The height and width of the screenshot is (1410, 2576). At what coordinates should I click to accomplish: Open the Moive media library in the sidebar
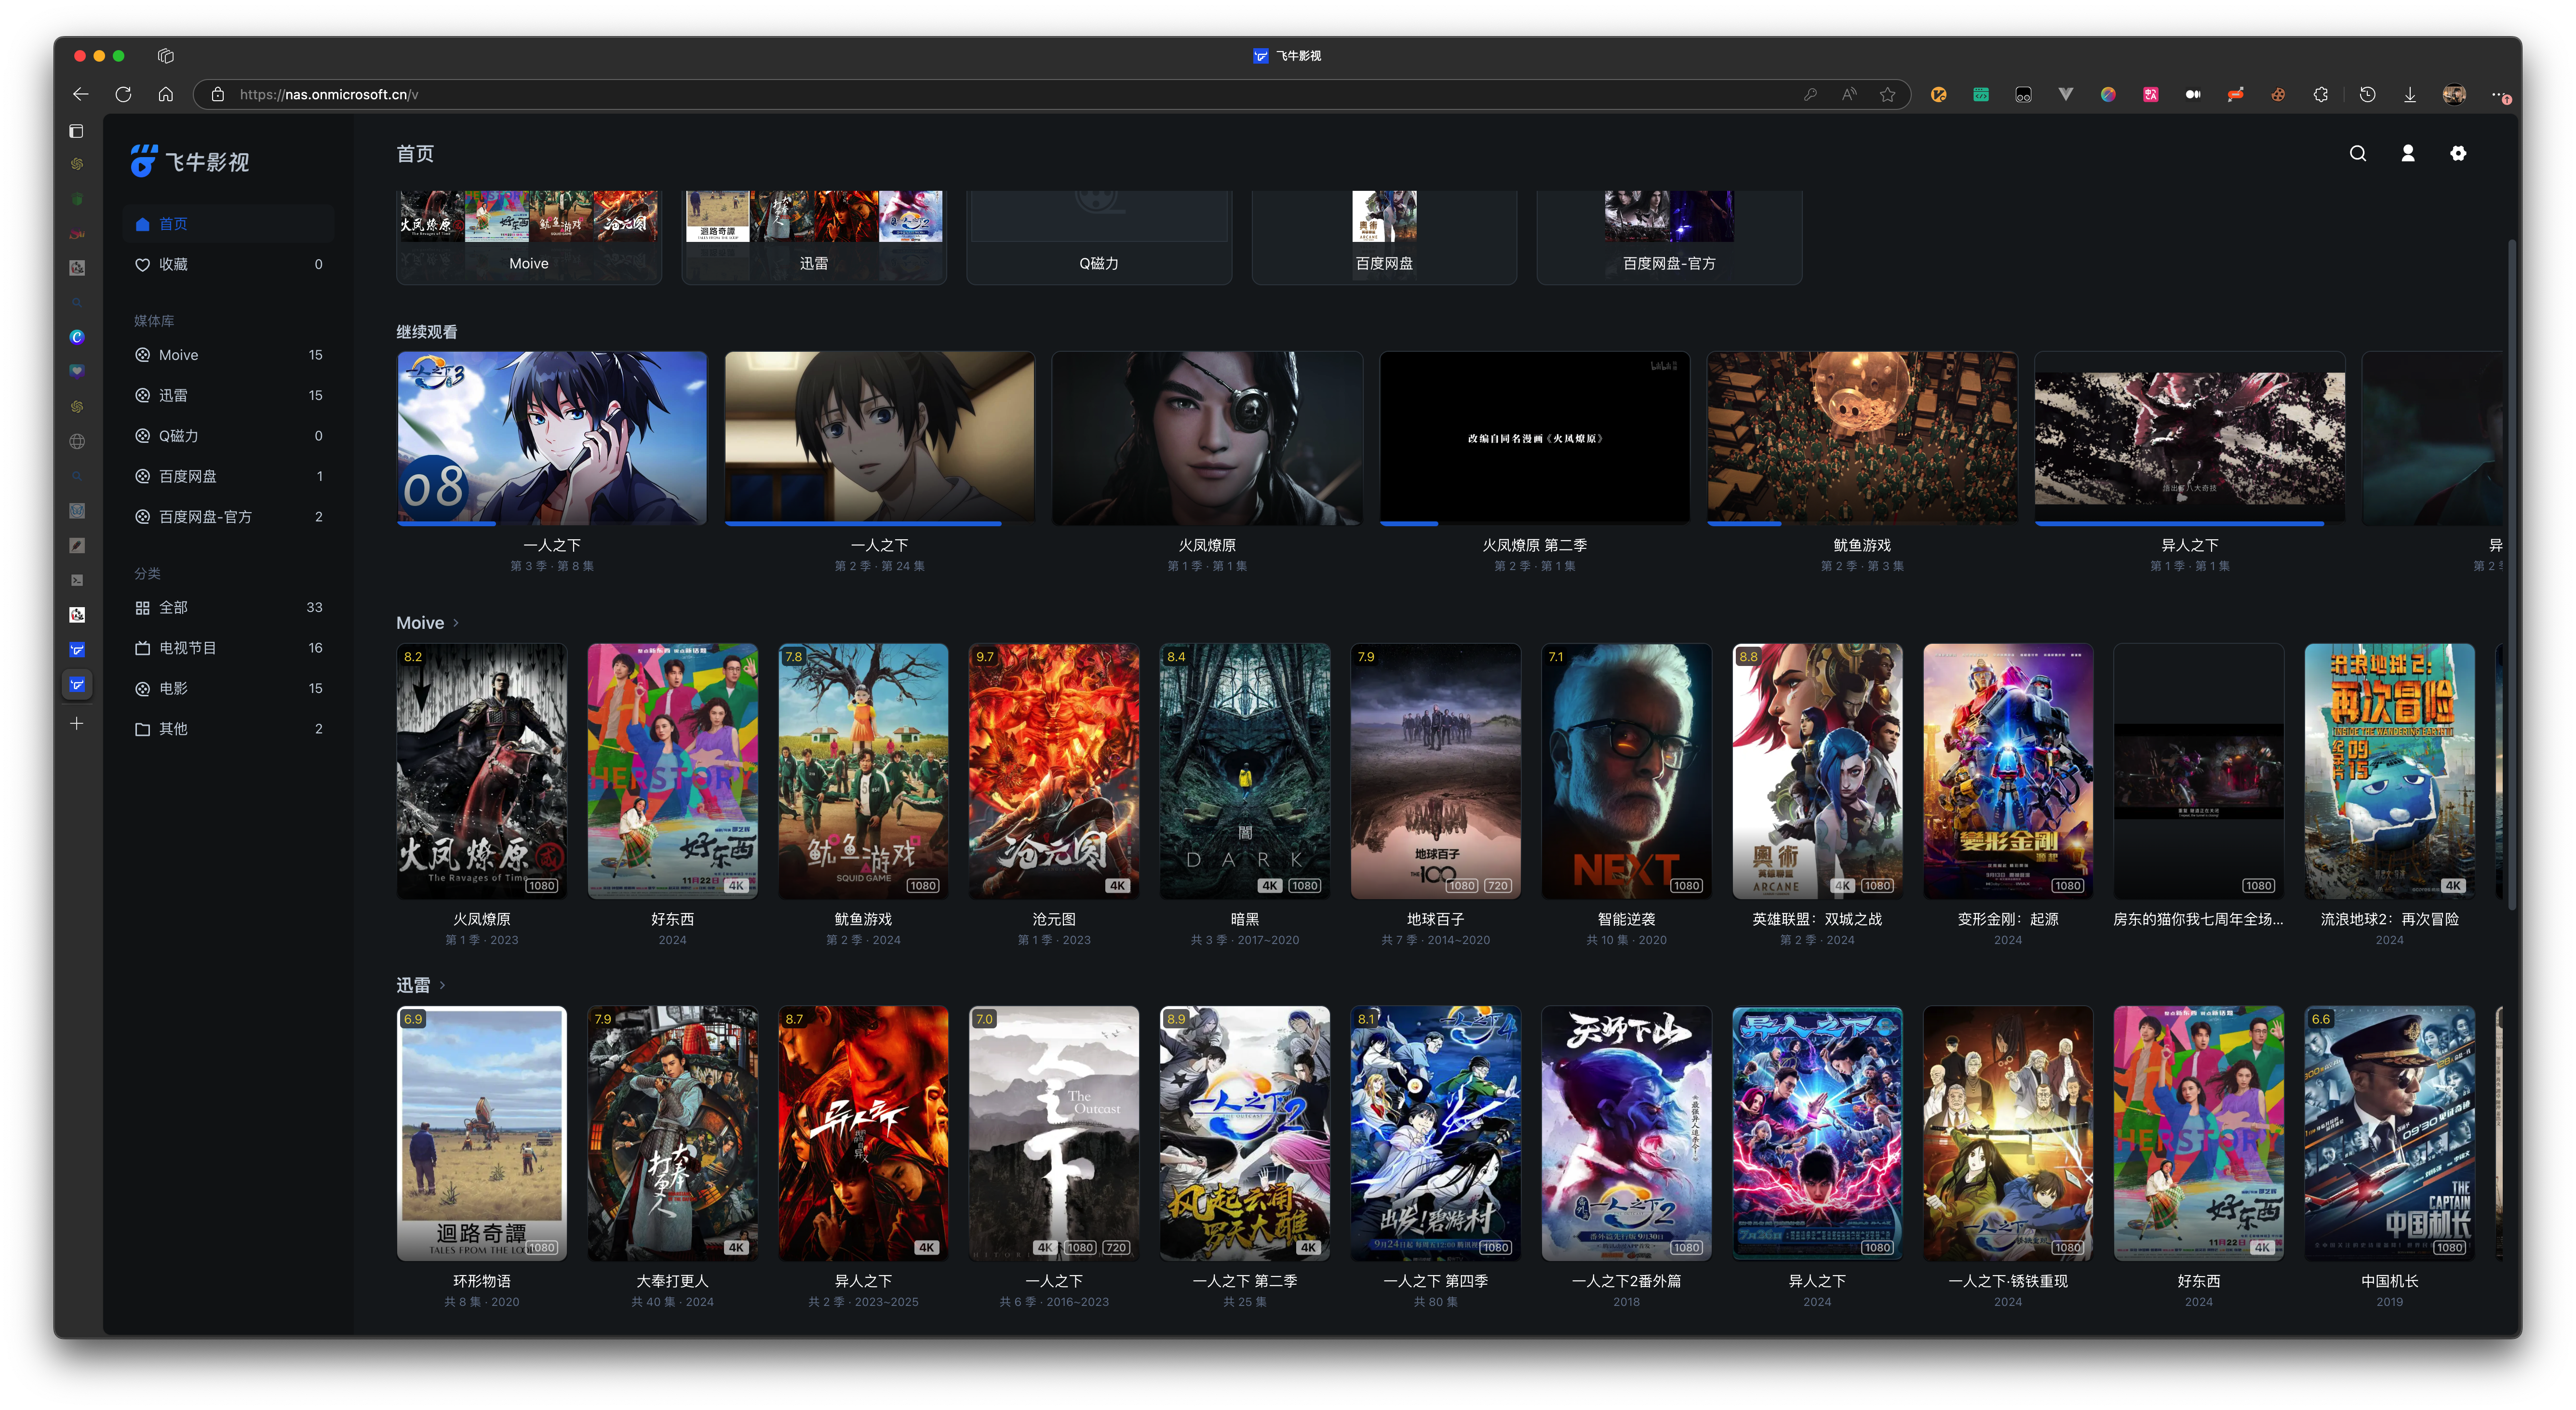[229, 355]
